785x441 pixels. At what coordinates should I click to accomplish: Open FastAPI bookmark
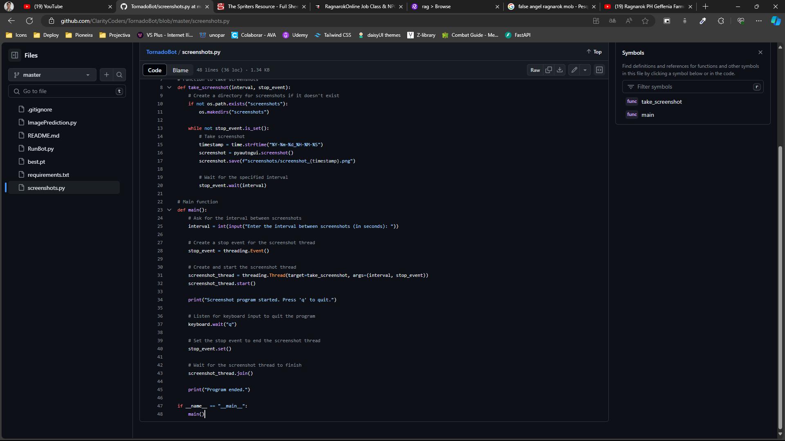coord(518,35)
